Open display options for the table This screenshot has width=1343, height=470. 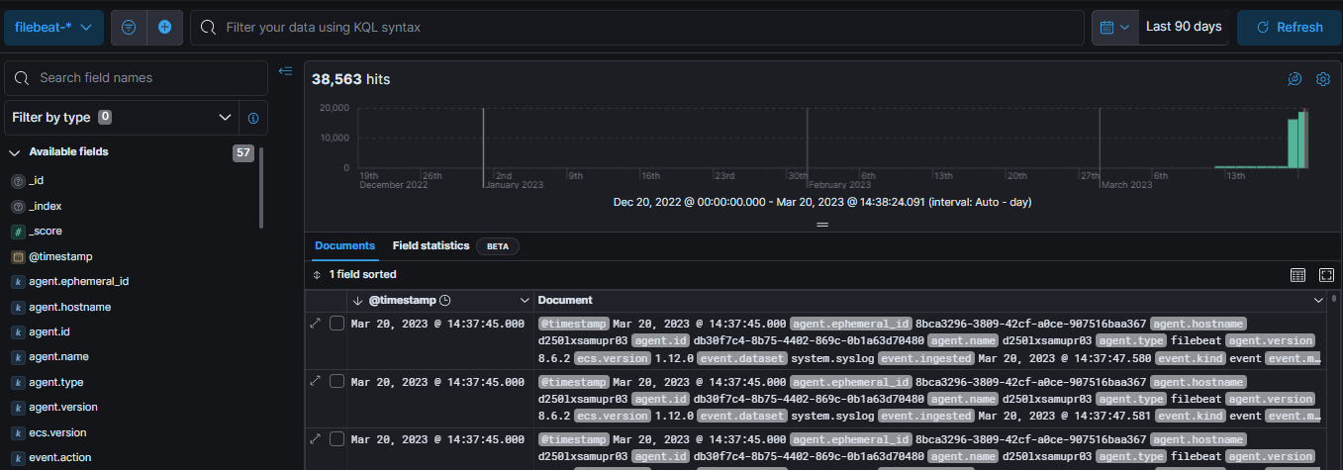(x=1298, y=274)
